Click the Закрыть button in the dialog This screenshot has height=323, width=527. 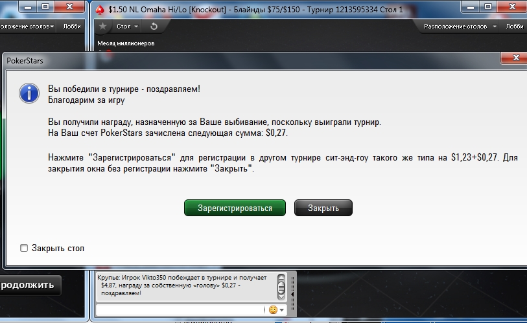pyautogui.click(x=323, y=208)
